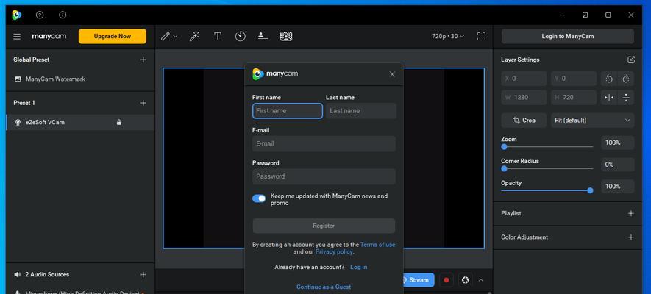Open the Terms of use link

(378, 245)
